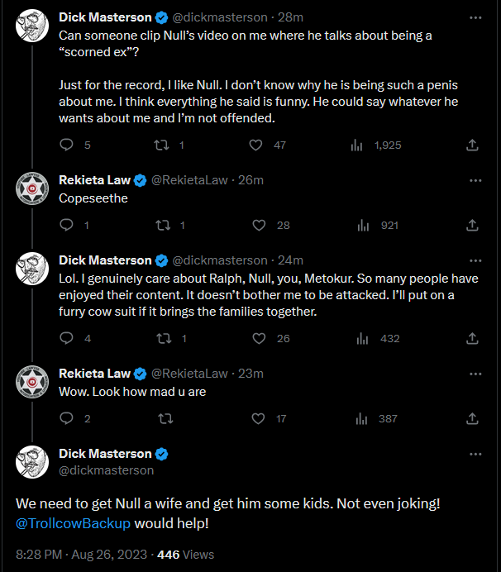This screenshot has height=572, width=501.
Task: Open more options on the main bottom tweet
Action: click(x=475, y=454)
